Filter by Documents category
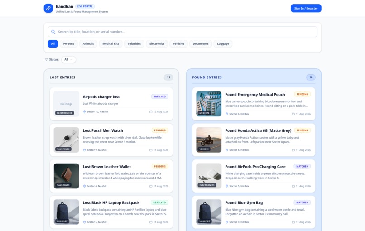This screenshot has width=365, height=231. (x=201, y=44)
